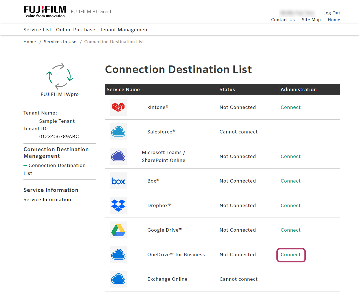
Task: Click the FUJIFILM logo
Action: click(45, 12)
